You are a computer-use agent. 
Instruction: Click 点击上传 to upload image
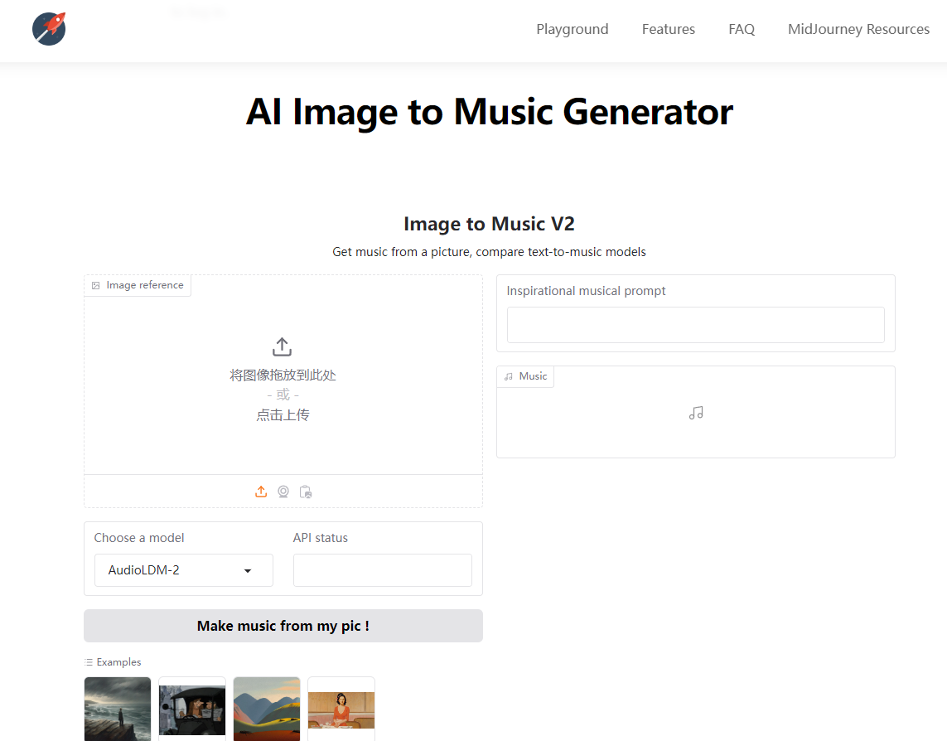(283, 414)
